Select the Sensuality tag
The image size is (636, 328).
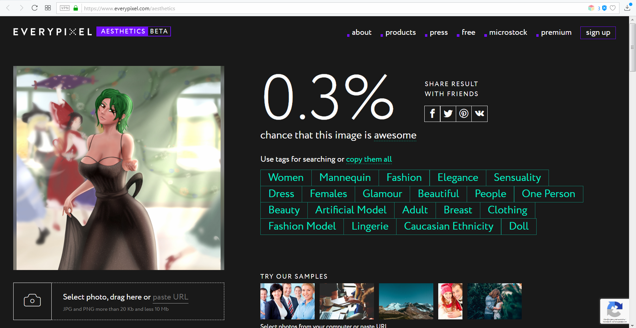[x=517, y=178]
